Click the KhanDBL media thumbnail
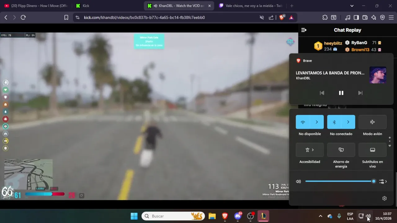Viewport: 397px width, 223px height. [x=378, y=75]
